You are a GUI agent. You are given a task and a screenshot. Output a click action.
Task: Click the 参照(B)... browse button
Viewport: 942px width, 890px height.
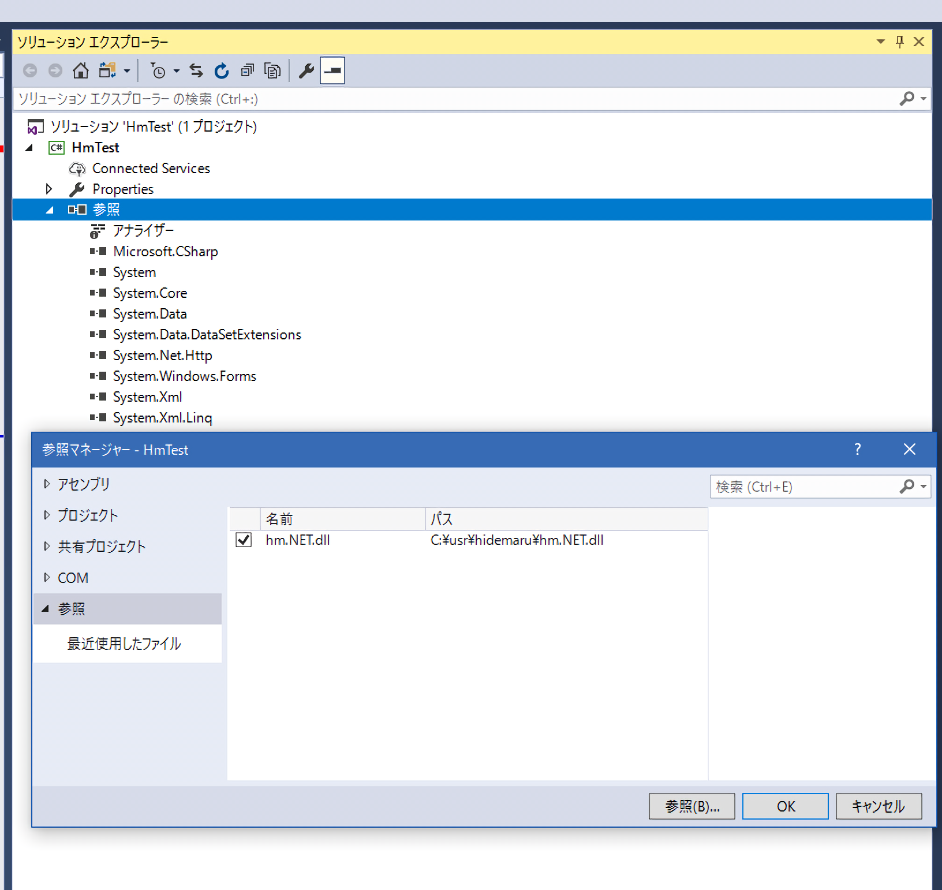click(x=691, y=806)
